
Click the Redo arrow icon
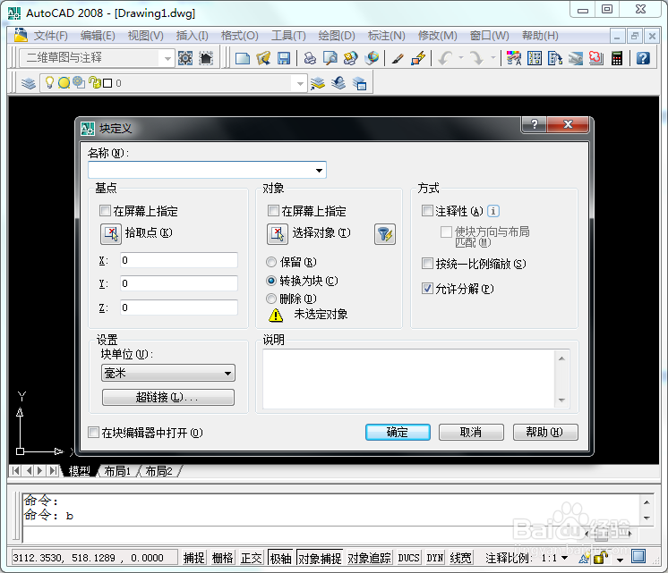coord(476,58)
